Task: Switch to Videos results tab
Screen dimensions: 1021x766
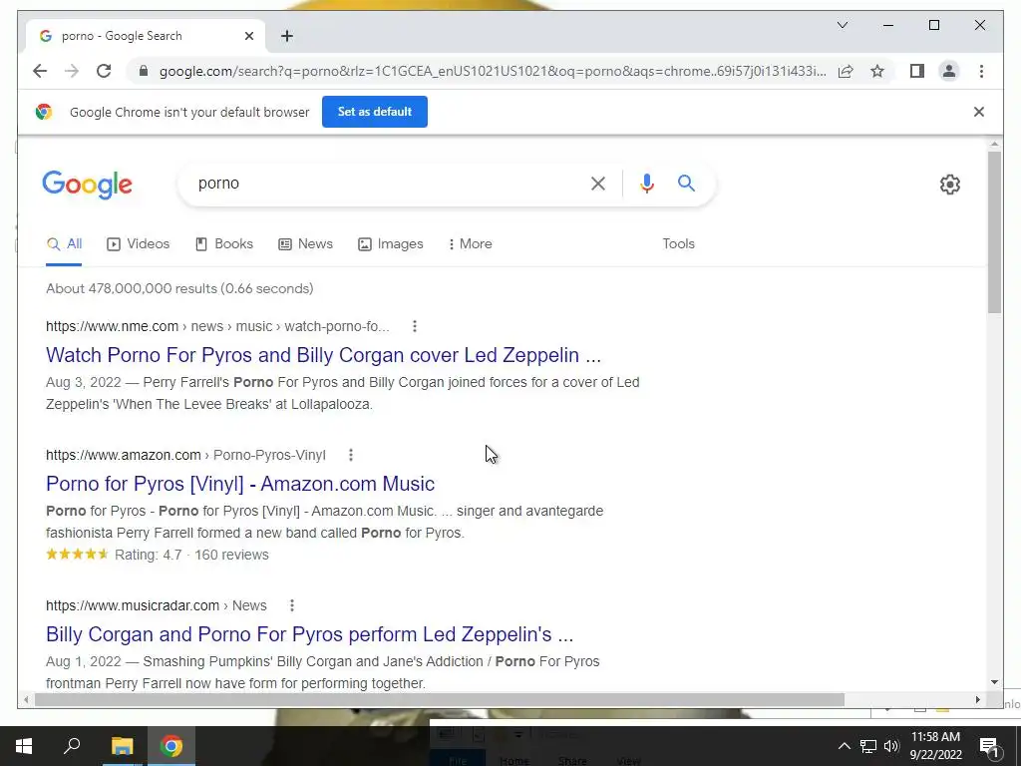Action: coord(138,244)
